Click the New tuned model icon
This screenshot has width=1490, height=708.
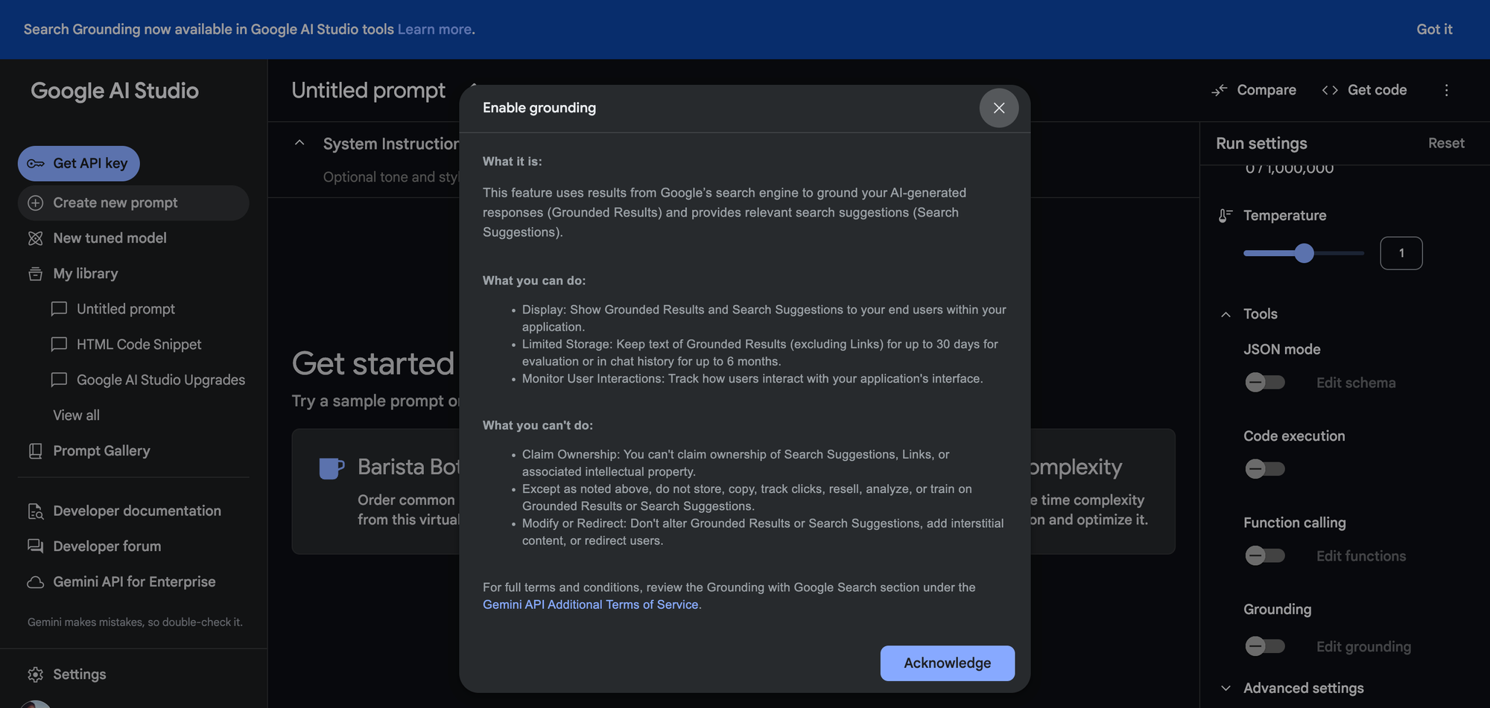coord(36,238)
